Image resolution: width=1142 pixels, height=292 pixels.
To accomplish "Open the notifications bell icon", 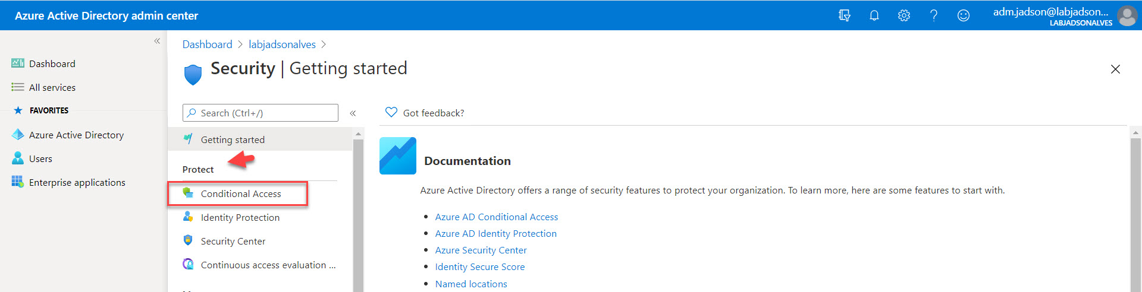I will point(874,15).
